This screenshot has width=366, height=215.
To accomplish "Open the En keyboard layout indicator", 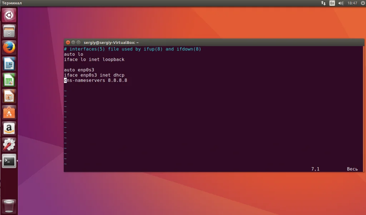I will coord(332,3).
